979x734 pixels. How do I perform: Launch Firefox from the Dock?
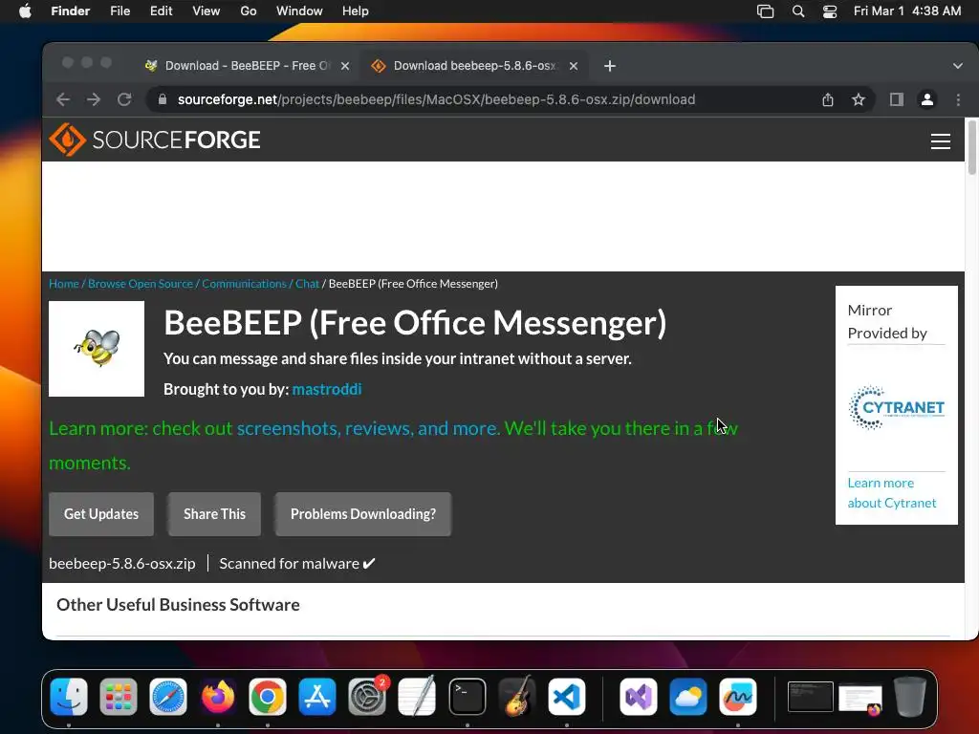218,696
